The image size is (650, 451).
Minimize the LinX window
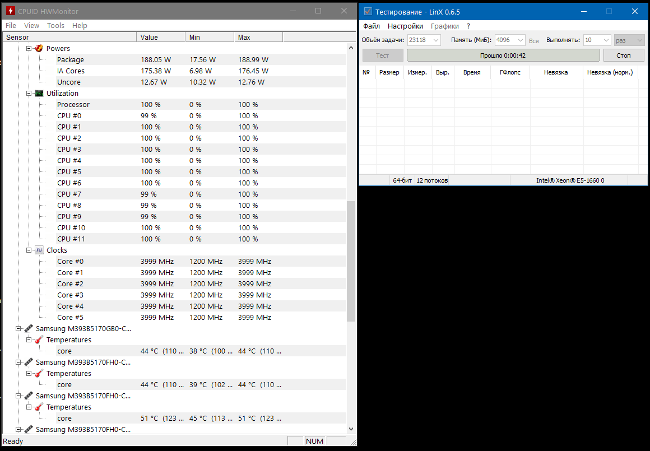(584, 12)
